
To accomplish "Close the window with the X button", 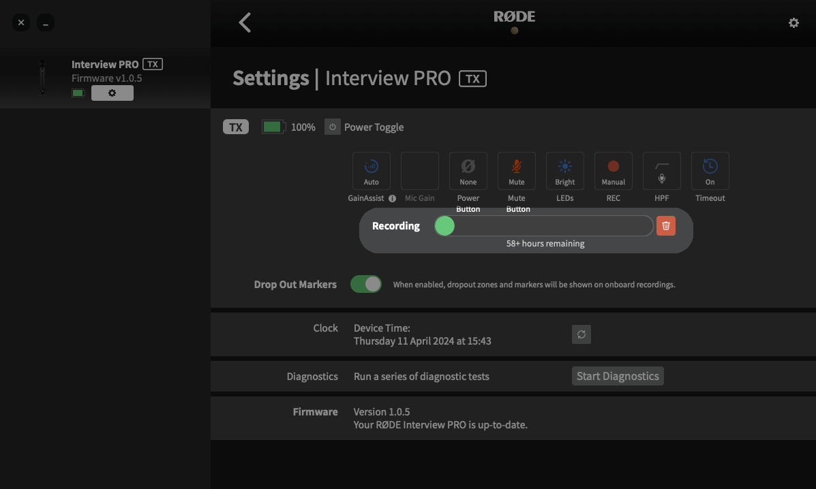I will pyautogui.click(x=21, y=23).
